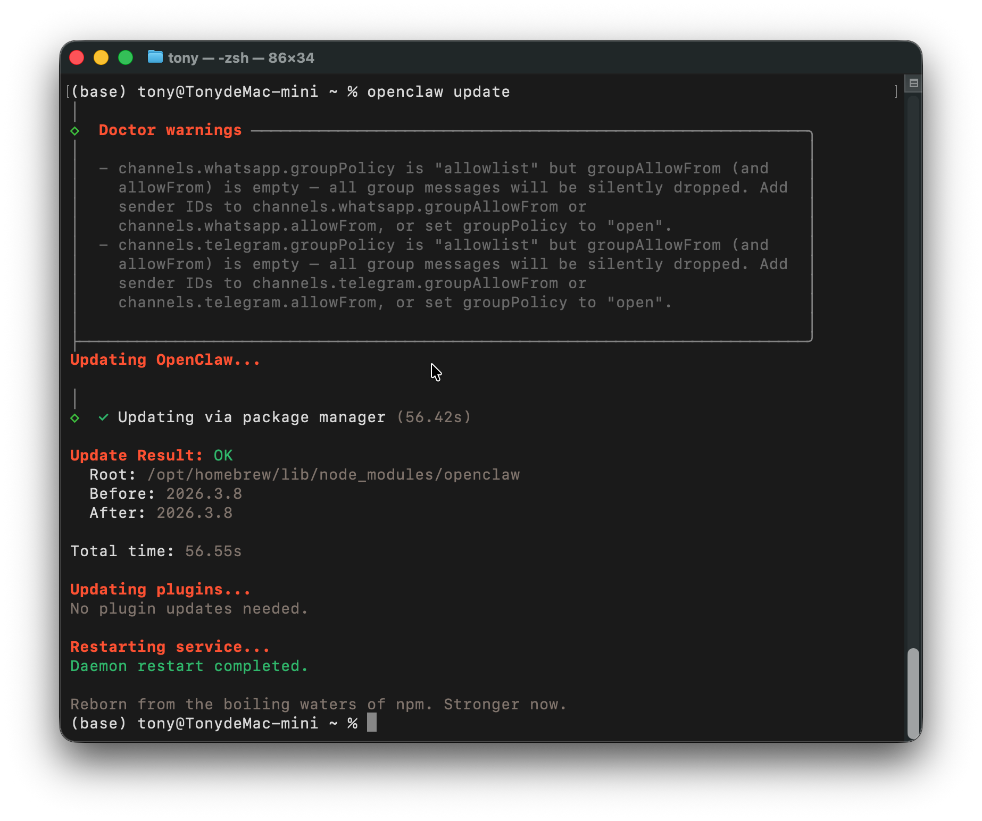This screenshot has height=821, width=982.
Task: Click the green checkmark before Updating via package manager
Action: (x=104, y=417)
